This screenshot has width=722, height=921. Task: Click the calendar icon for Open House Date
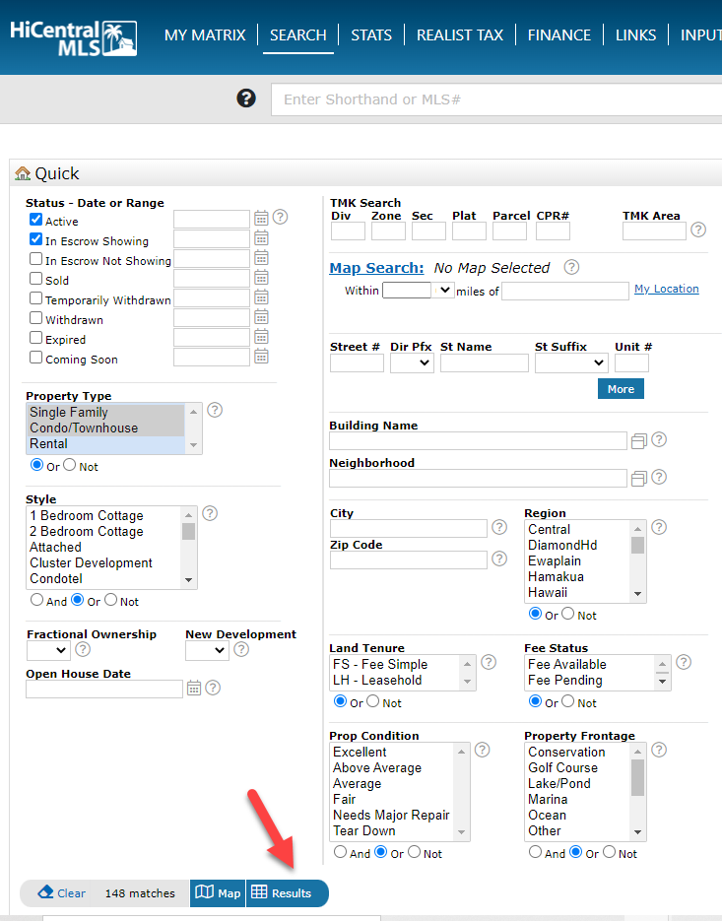point(193,688)
